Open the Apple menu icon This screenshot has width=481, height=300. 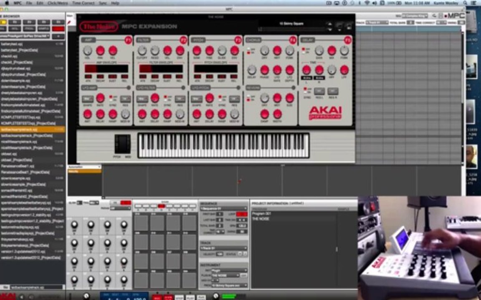[x=7, y=3]
